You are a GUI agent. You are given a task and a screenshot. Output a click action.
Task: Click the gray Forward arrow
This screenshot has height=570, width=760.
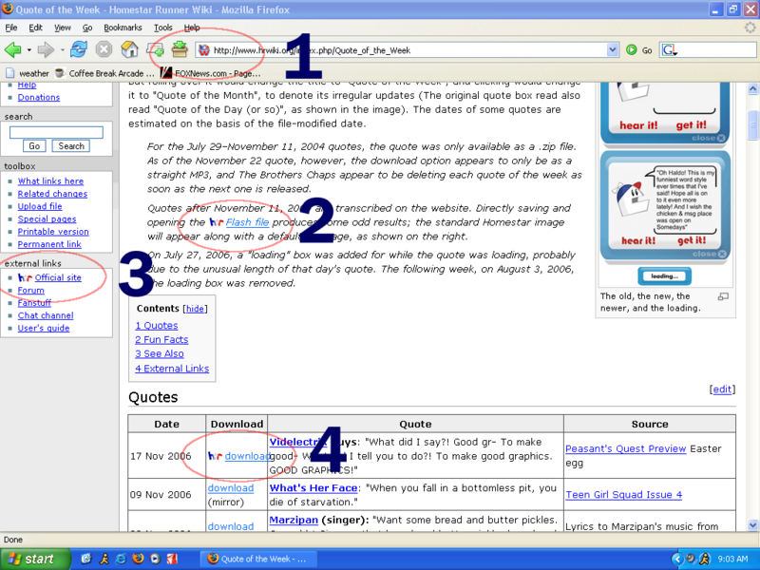tap(46, 49)
